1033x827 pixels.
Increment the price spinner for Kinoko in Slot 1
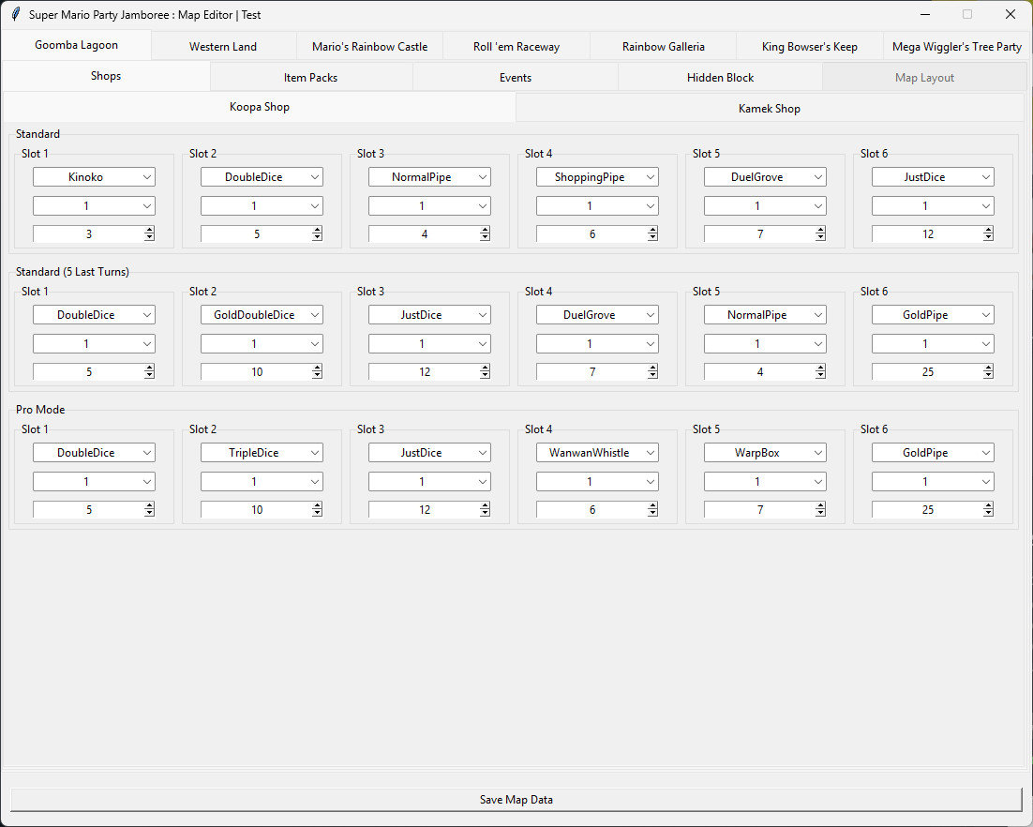[149, 230]
